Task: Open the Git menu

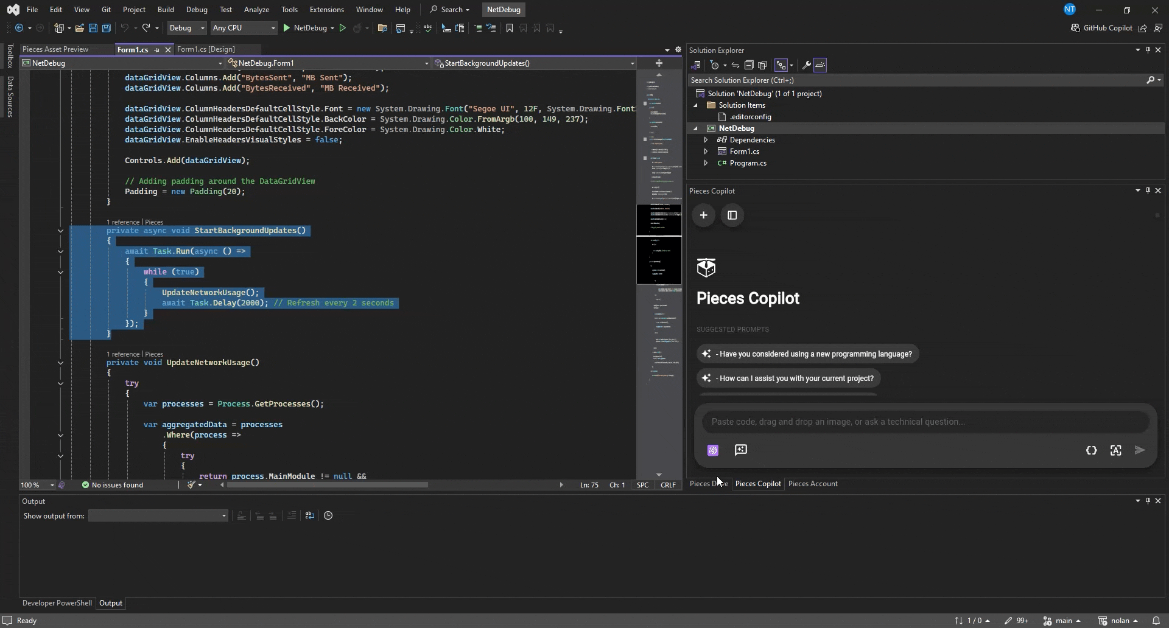Action: [x=106, y=10]
